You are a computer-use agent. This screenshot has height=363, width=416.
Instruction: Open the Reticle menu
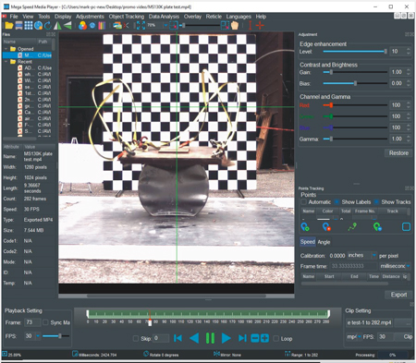point(214,17)
